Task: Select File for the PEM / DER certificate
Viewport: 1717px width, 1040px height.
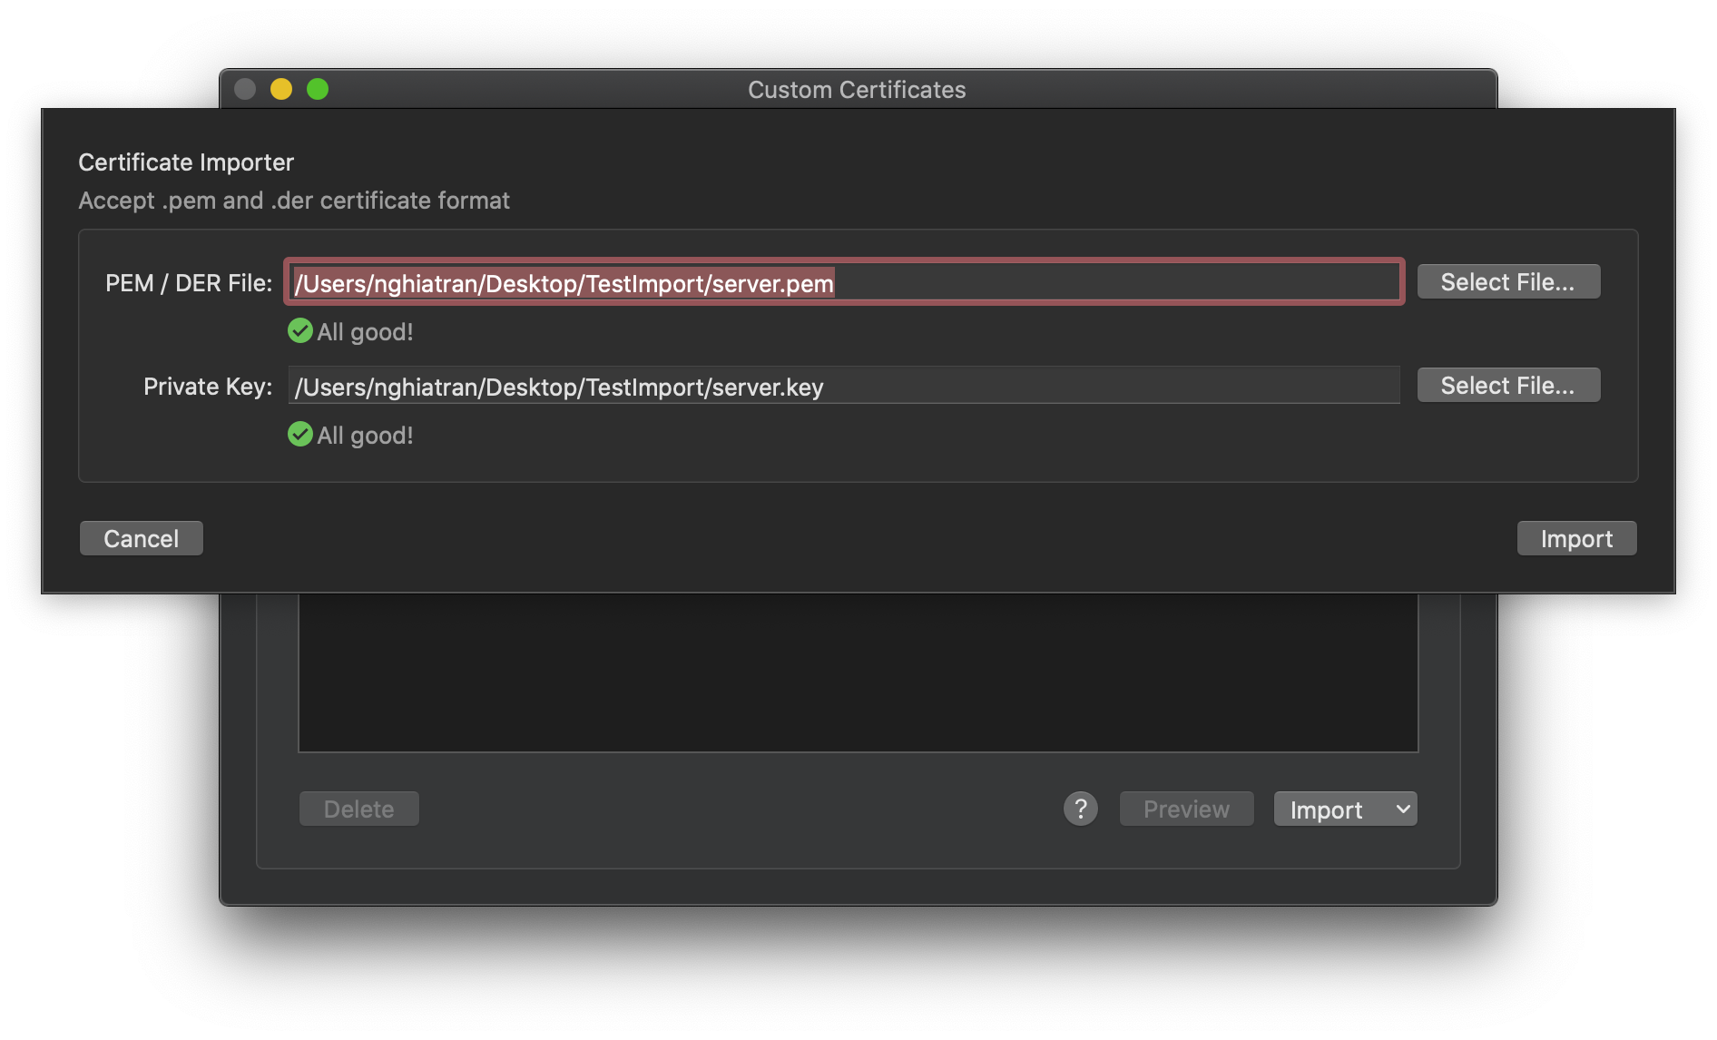Action: pos(1508,282)
